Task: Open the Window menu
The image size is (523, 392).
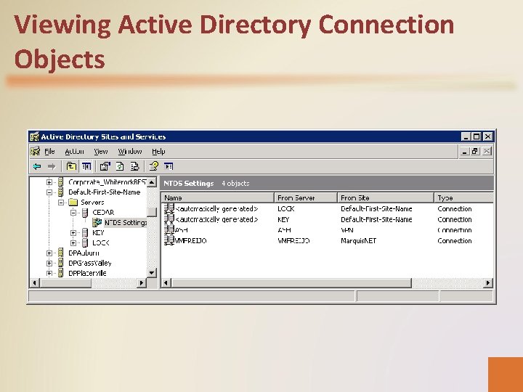Action: 130,152
